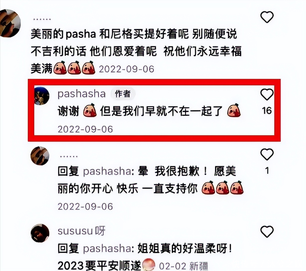Viewport: 306px width, 271px height.
Task: Open sususu呀 username link
Action: (x=81, y=231)
